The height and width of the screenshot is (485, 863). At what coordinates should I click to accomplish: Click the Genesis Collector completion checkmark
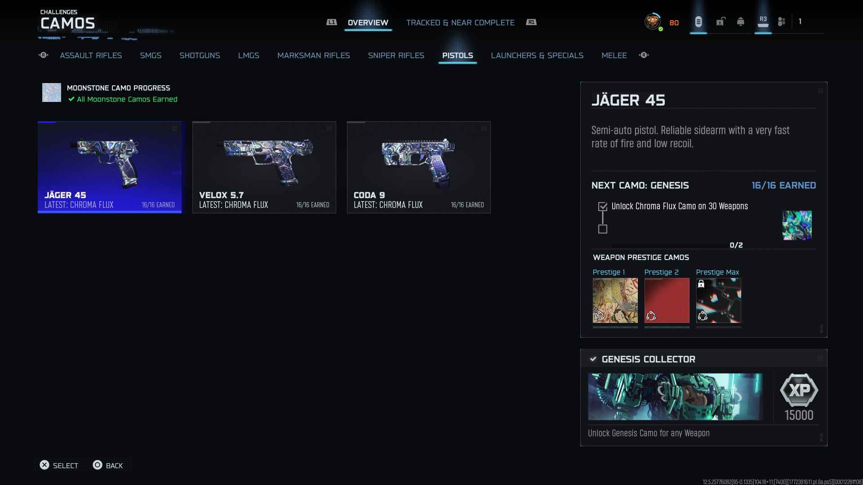click(x=593, y=359)
